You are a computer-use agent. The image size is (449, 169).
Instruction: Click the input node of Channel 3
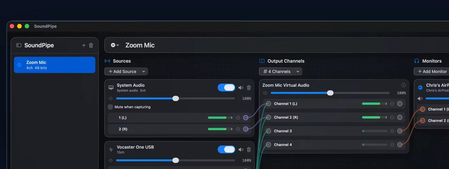268,131
